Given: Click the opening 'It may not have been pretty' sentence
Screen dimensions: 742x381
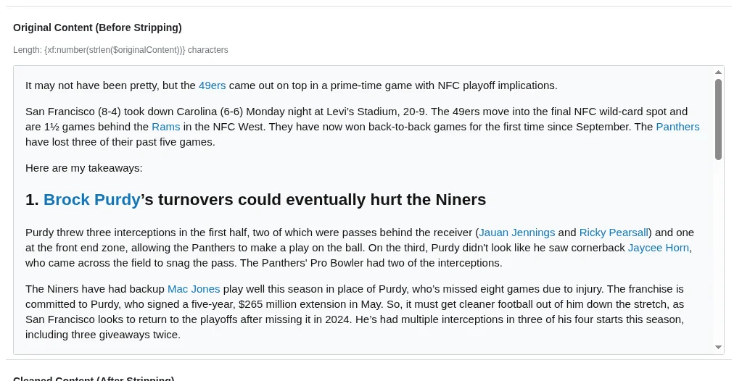Looking at the screenshot, I should coord(109,85).
